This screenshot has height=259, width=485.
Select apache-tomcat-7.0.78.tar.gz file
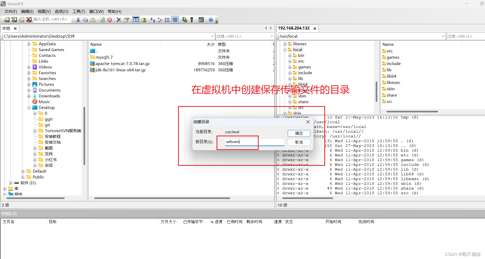[x=123, y=64]
